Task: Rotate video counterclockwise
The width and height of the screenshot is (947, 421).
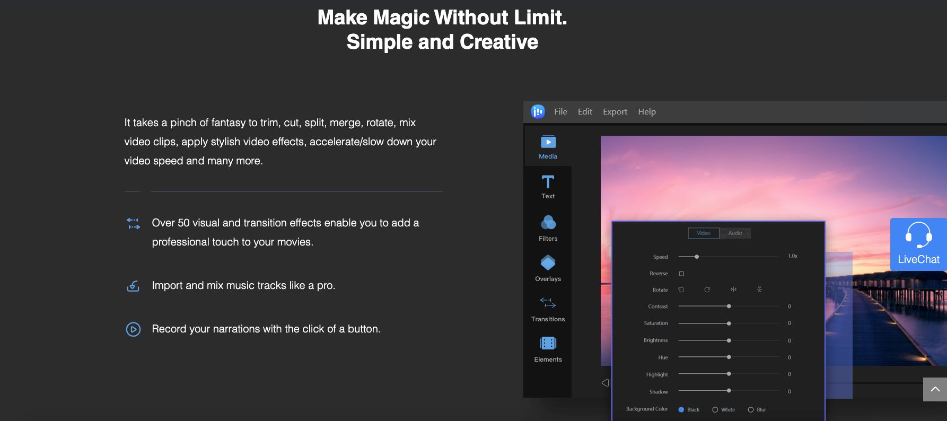Action: pos(681,290)
